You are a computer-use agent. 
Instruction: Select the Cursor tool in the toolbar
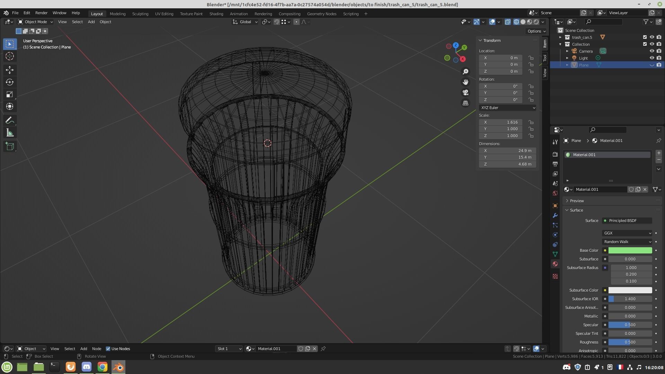[10, 56]
